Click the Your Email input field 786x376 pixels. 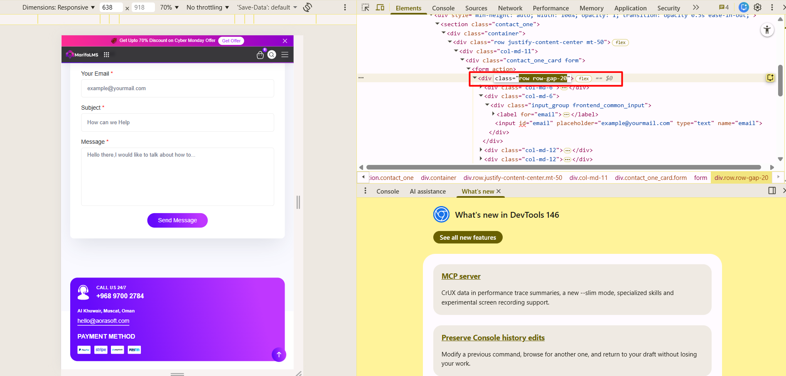click(177, 88)
